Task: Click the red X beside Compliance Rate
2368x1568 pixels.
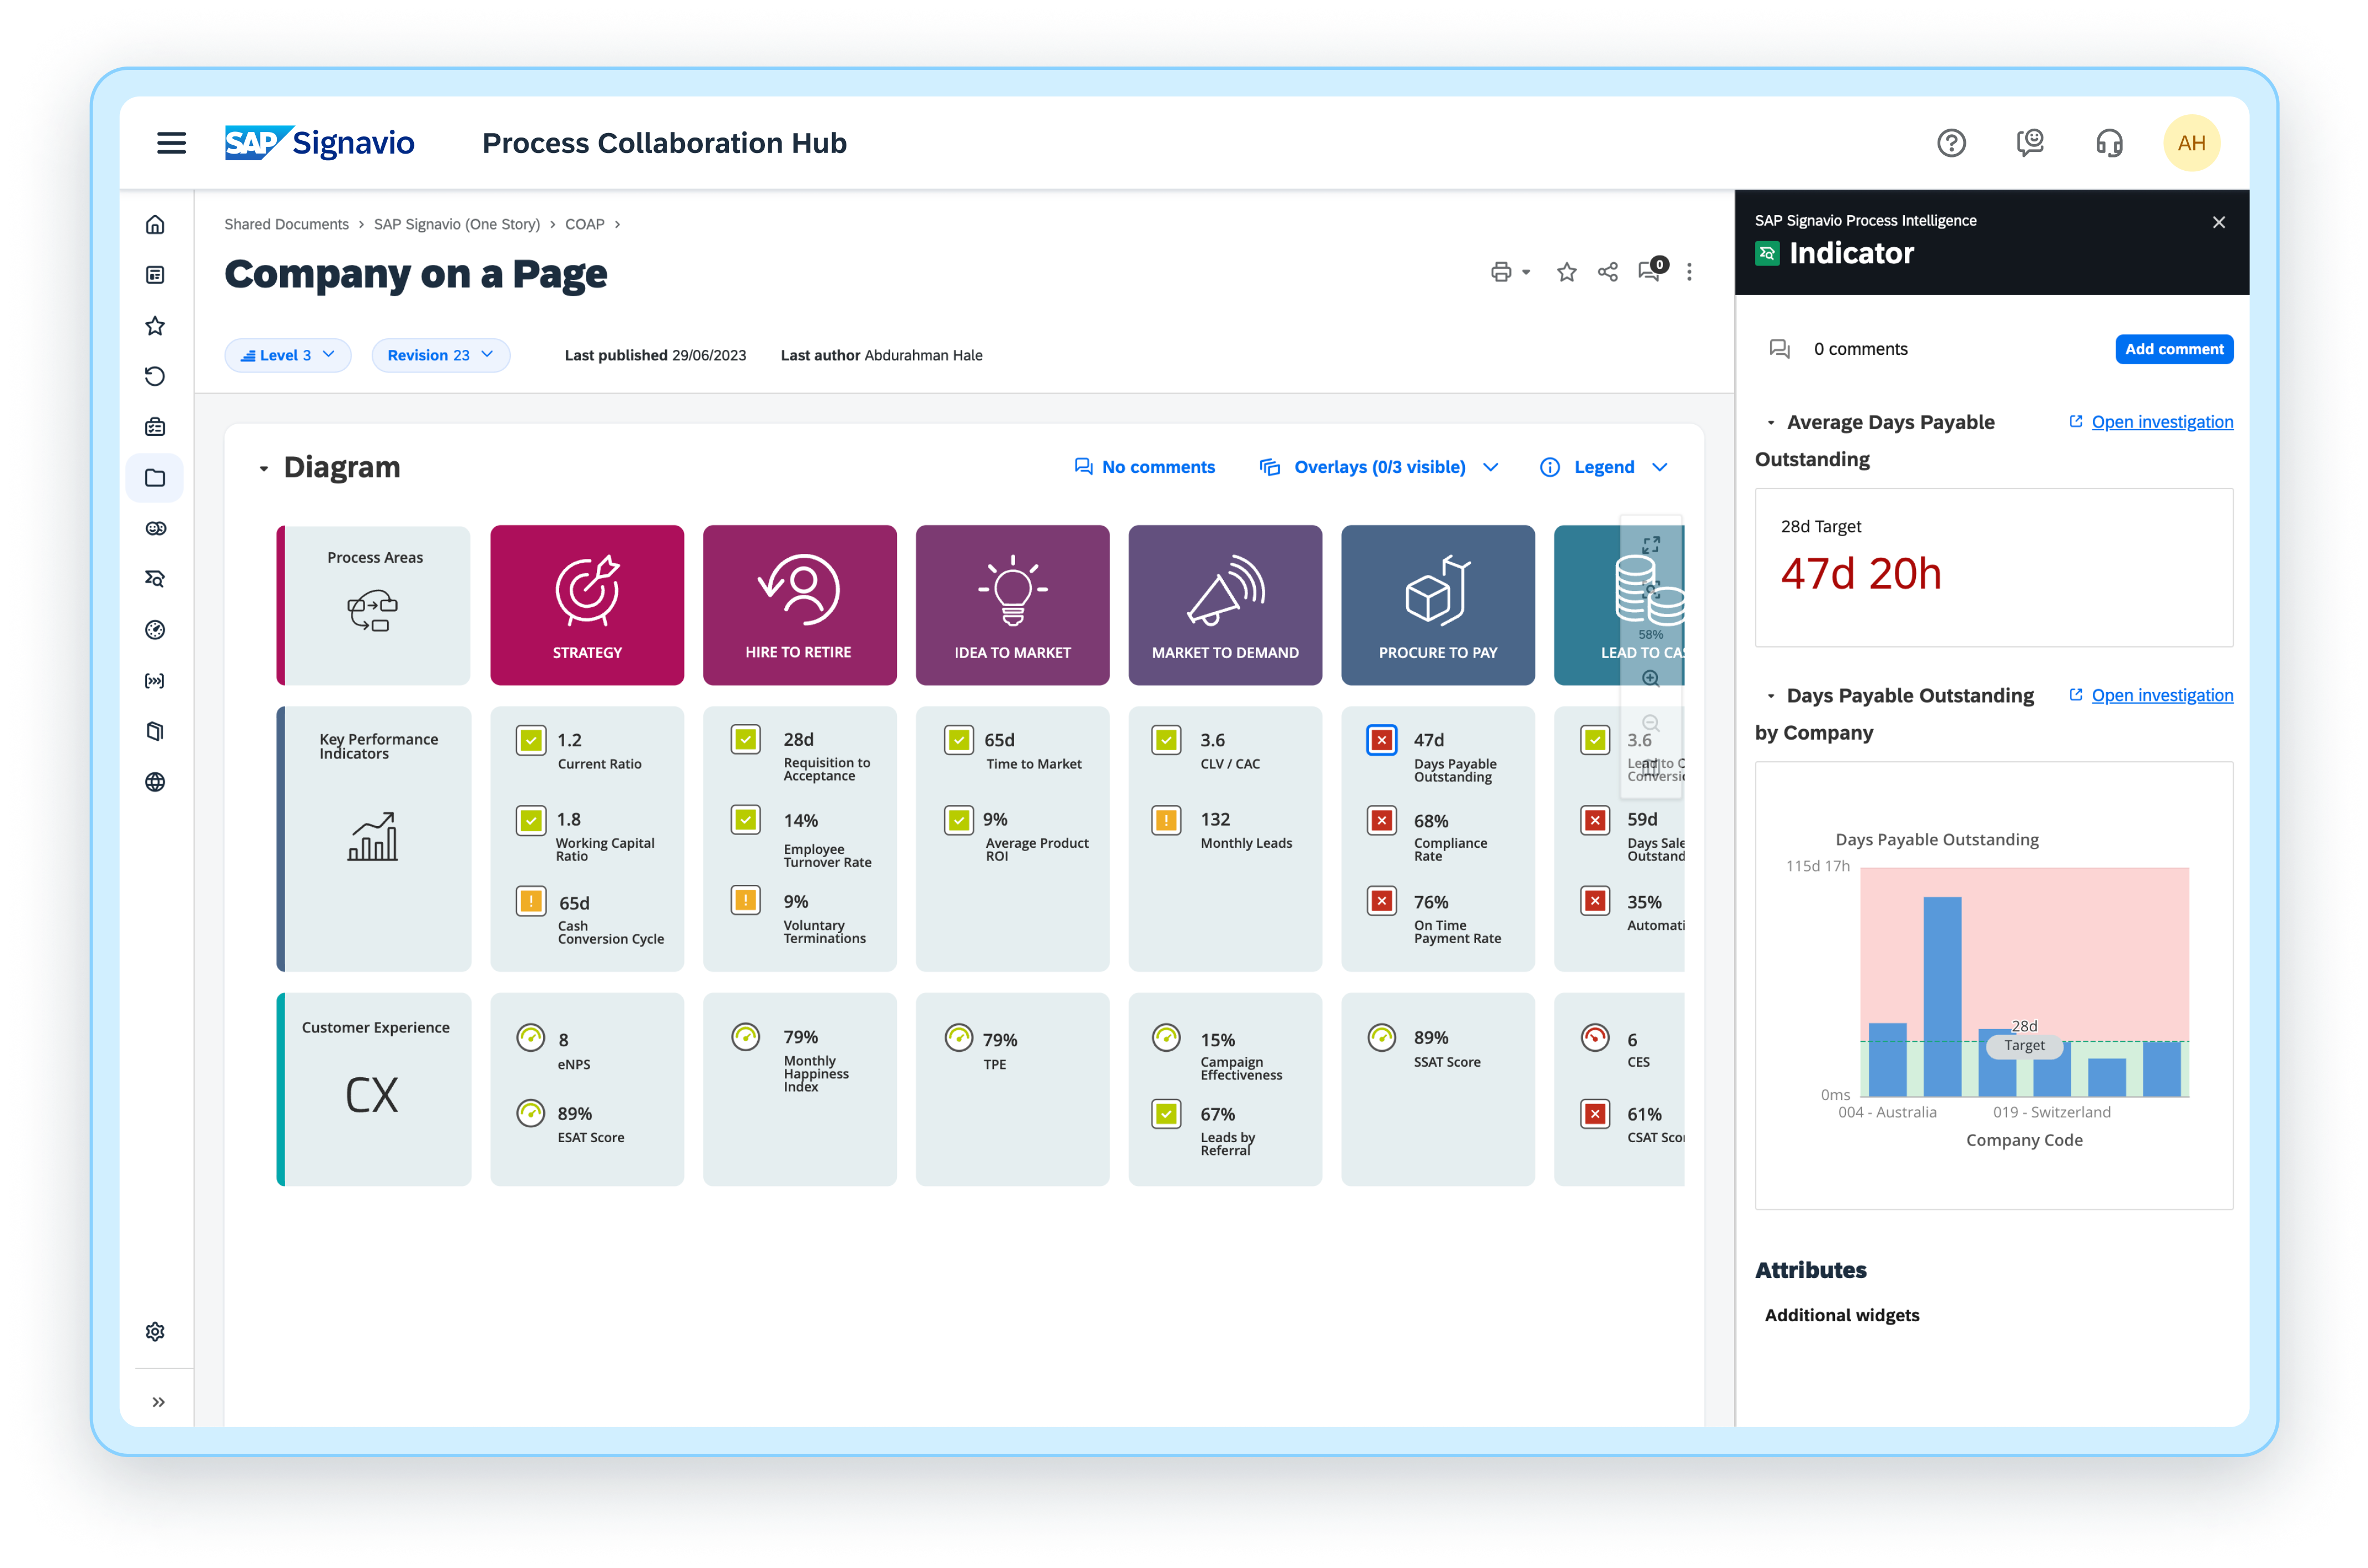Action: [x=1382, y=820]
